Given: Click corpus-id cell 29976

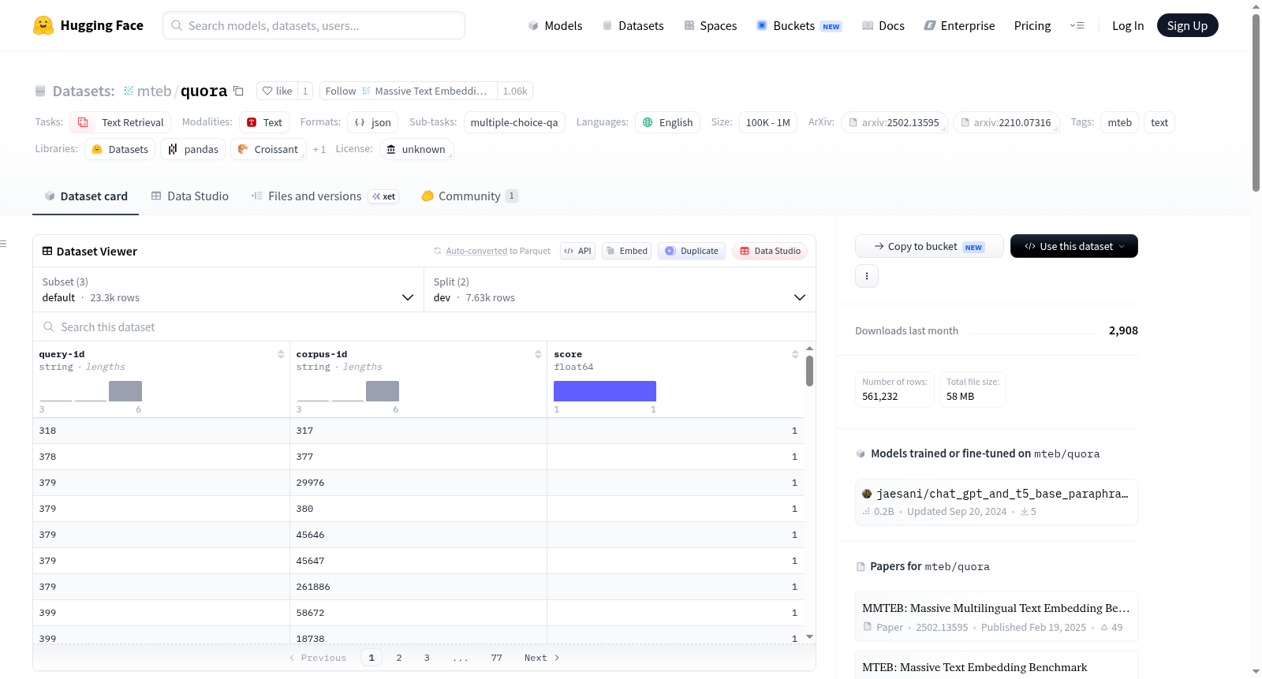Looking at the screenshot, I should coord(418,483).
